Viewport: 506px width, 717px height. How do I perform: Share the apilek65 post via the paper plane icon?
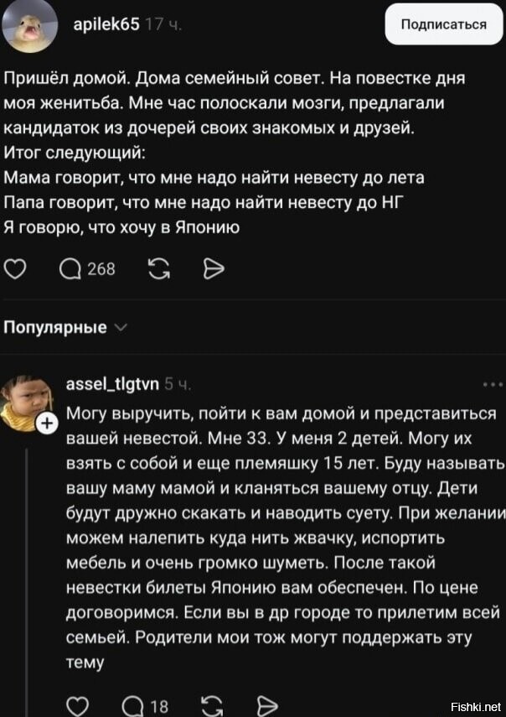214,268
